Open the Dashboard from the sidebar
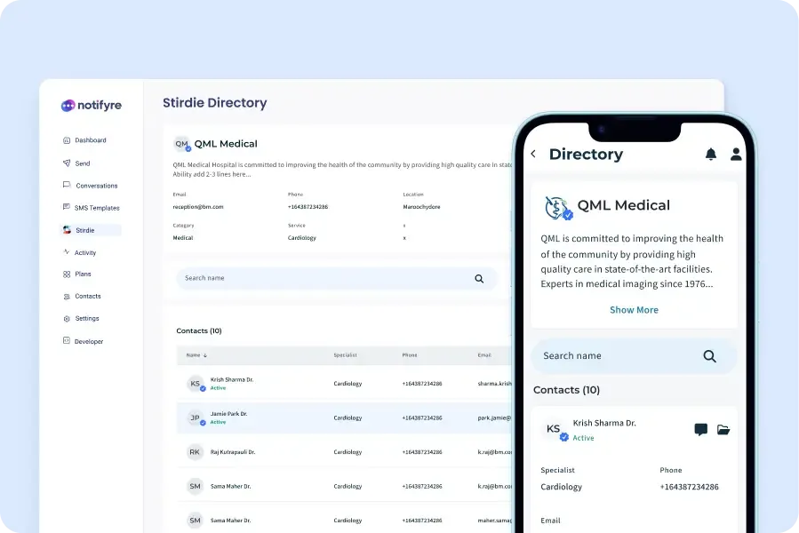This screenshot has height=533, width=799. pos(89,139)
